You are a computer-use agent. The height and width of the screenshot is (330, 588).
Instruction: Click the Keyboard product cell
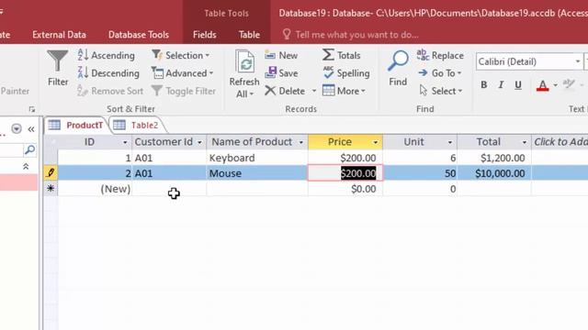[257, 158]
